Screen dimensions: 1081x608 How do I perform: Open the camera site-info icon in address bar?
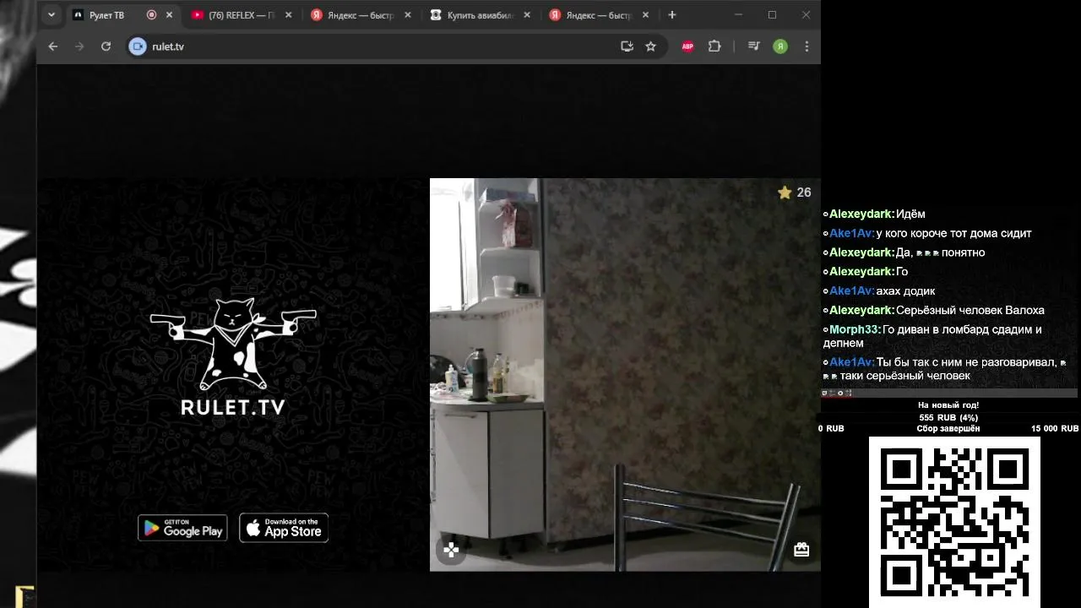click(138, 46)
